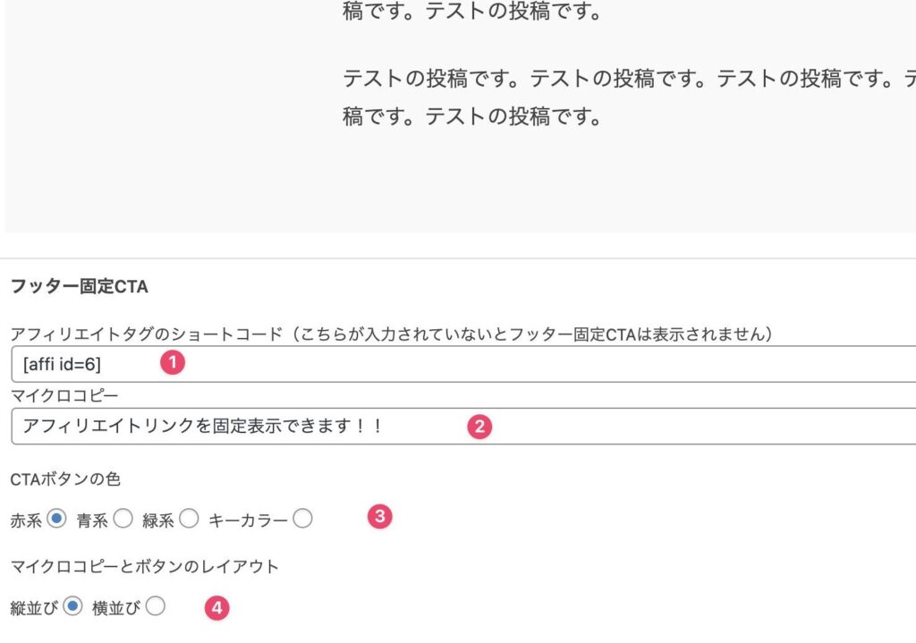Click the マイクロコピー text input field
The width and height of the screenshot is (916, 643).
[268, 427]
